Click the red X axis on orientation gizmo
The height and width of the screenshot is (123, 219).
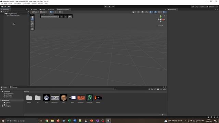[164, 20]
